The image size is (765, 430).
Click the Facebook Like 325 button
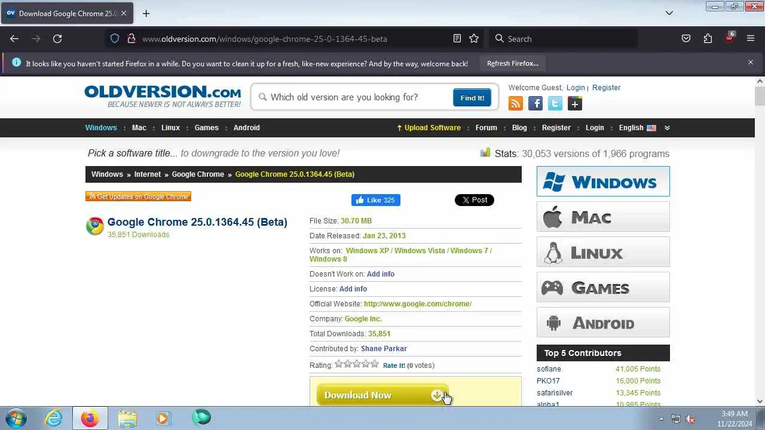pos(376,200)
